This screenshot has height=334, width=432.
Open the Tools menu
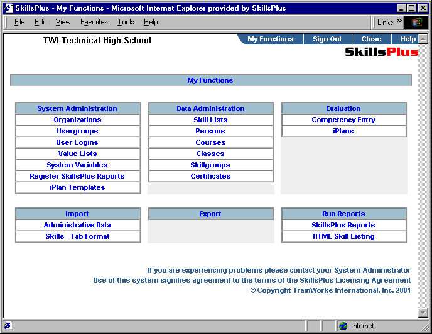coord(126,22)
